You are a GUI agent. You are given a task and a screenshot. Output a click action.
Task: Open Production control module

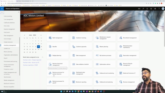pyautogui.click(x=9, y=69)
